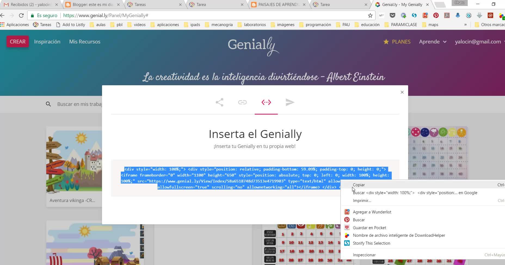Choose Storify This Selection menu entry
The height and width of the screenshot is (265, 505).
tap(423, 243)
